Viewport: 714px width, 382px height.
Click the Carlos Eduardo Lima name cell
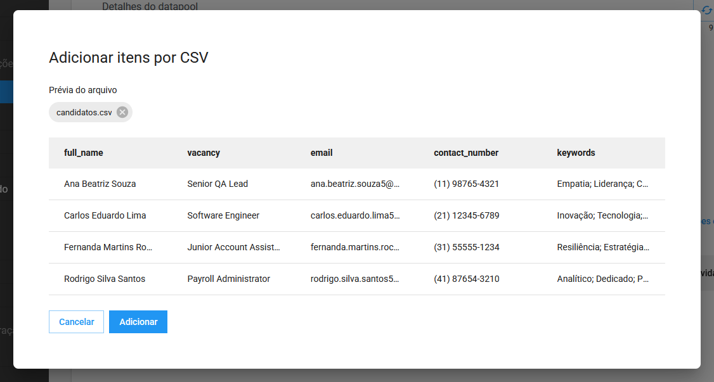click(105, 215)
